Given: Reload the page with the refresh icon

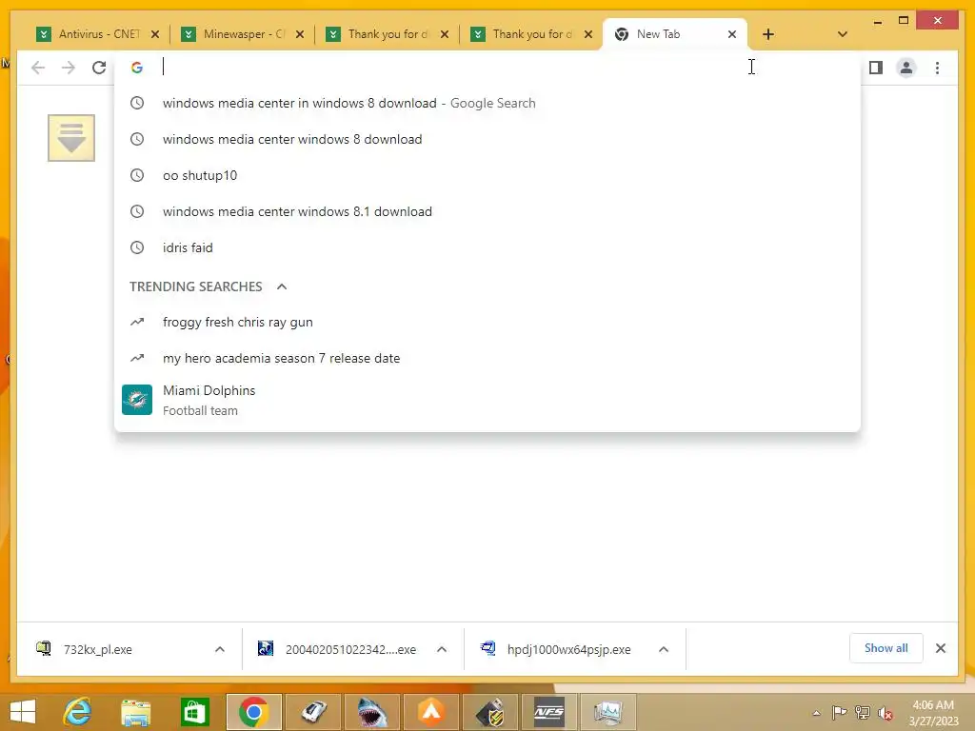Looking at the screenshot, I should (x=99, y=68).
